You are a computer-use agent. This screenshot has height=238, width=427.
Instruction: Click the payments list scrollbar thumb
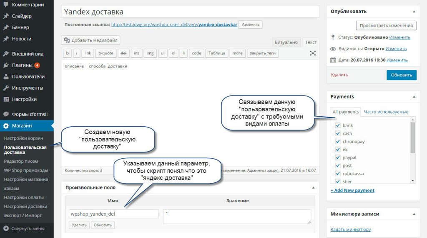point(412,137)
